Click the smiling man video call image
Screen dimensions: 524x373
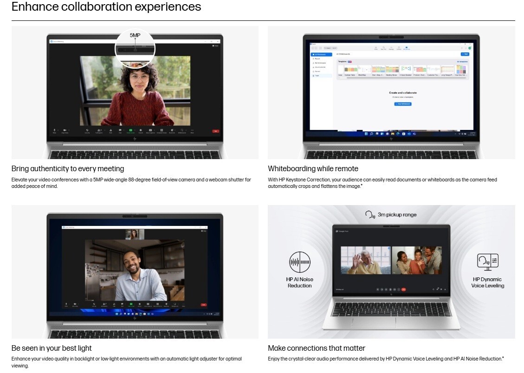click(134, 270)
